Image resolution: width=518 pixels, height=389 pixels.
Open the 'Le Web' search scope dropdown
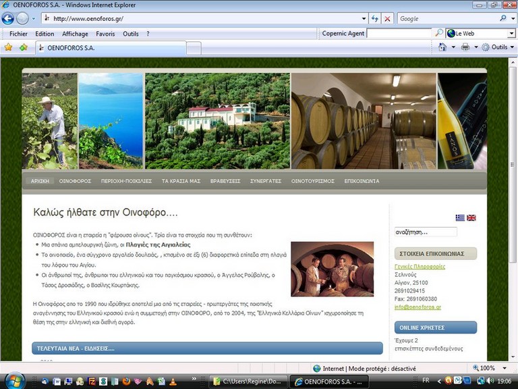click(511, 33)
